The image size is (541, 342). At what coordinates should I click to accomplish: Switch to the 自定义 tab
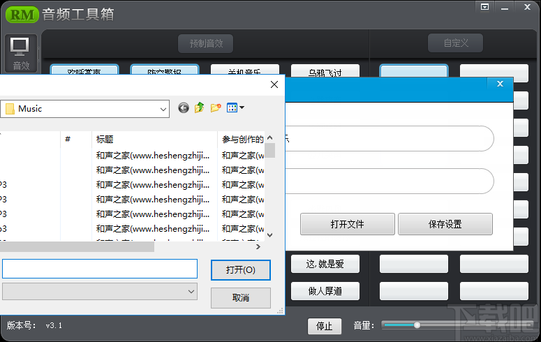[x=455, y=43]
